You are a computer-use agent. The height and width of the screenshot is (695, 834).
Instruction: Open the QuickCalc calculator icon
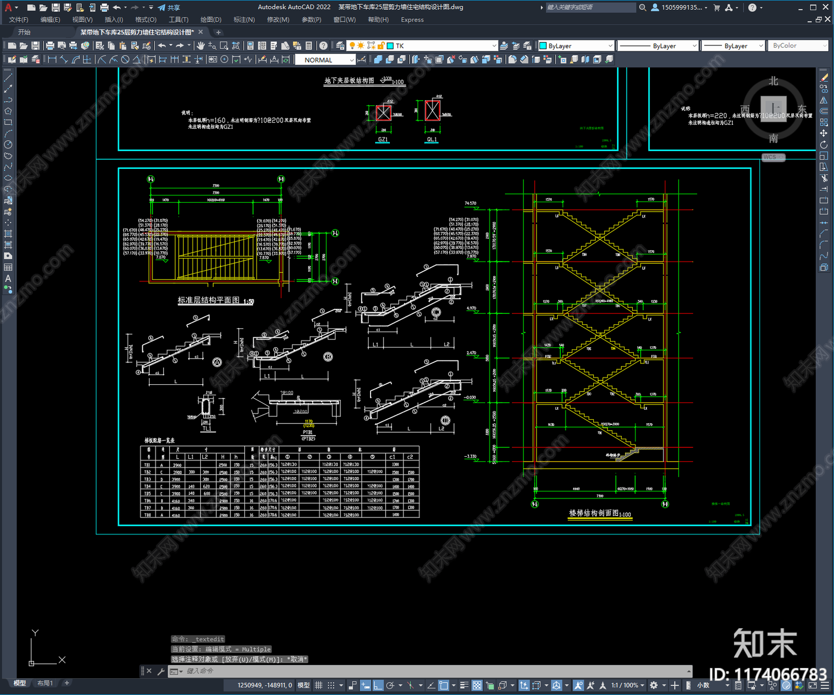[309, 46]
